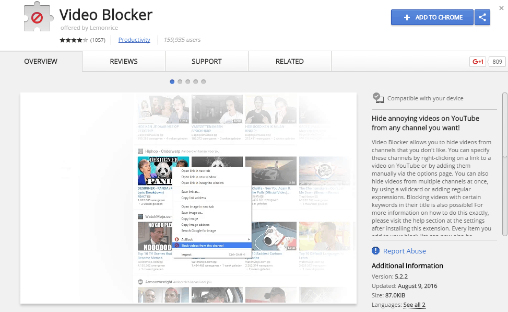Open the Productivity category link
The image size is (508, 312).
[x=134, y=40]
